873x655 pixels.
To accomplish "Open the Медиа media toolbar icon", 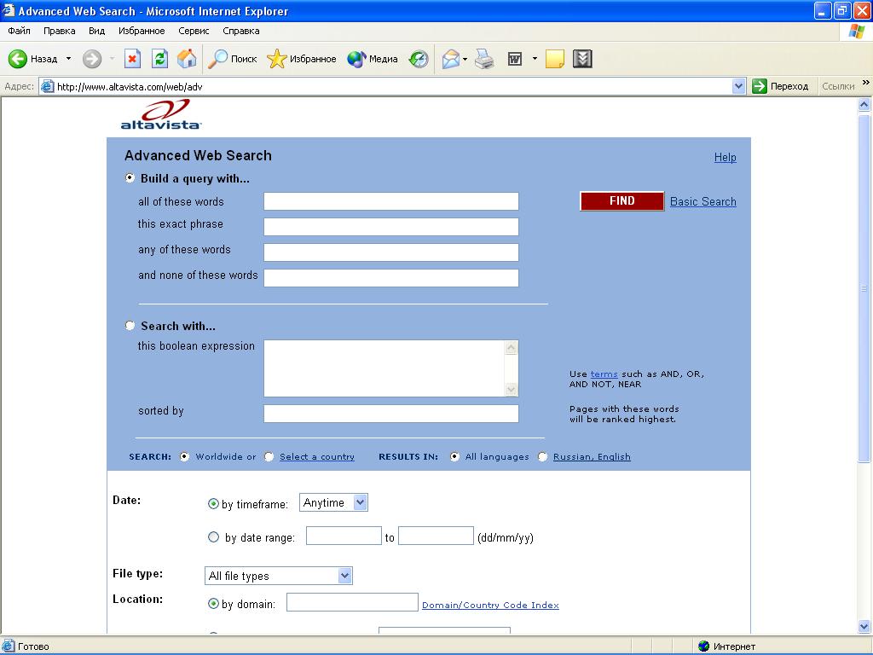I will (356, 59).
